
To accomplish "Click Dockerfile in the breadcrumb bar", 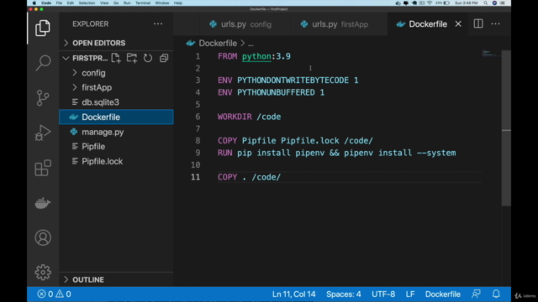I will pos(218,44).
